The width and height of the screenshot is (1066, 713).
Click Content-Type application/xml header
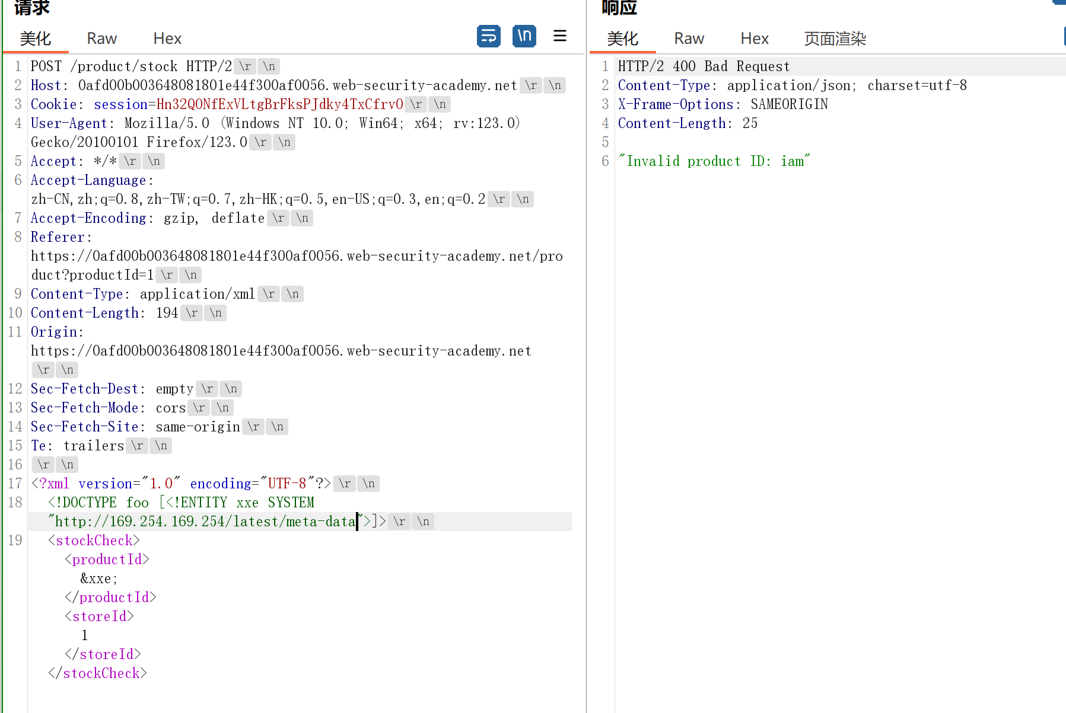point(142,294)
